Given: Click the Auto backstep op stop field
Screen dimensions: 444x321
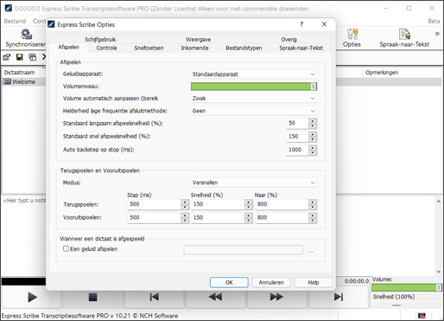Looking at the screenshot, I should 298,150.
